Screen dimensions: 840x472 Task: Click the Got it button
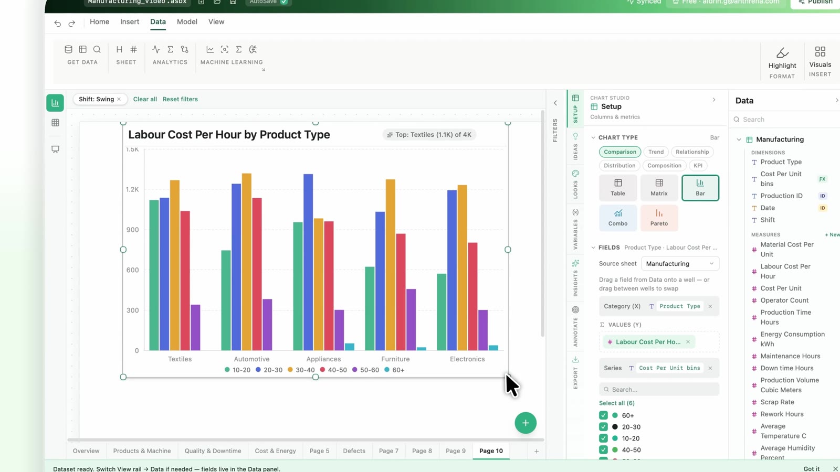tap(811, 469)
